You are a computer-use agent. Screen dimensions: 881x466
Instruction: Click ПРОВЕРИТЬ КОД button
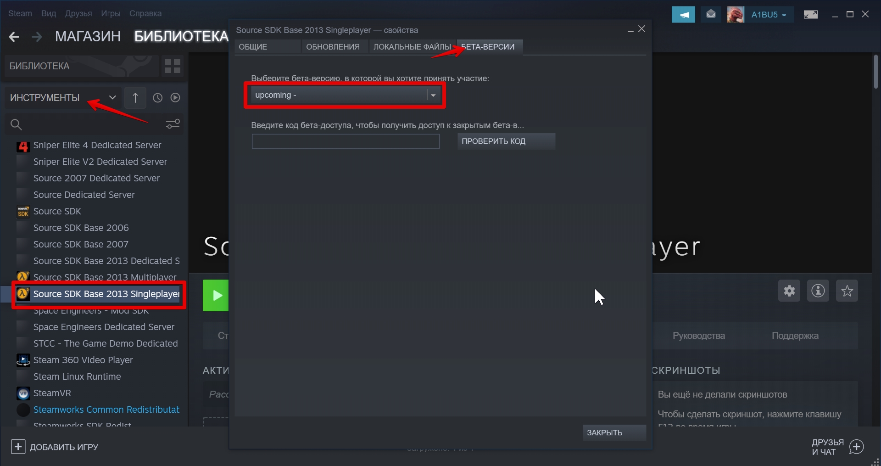506,141
